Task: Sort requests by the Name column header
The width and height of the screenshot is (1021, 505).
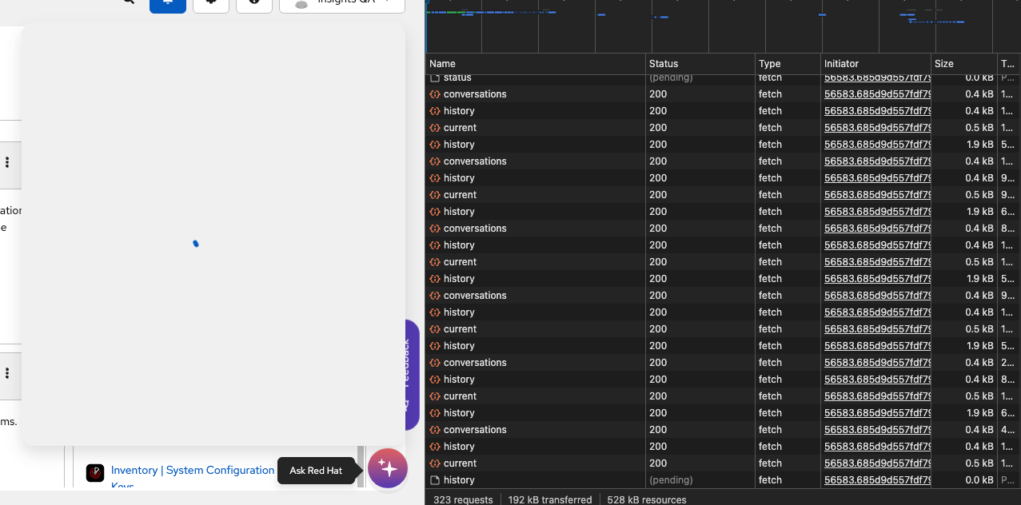Action: [536, 64]
